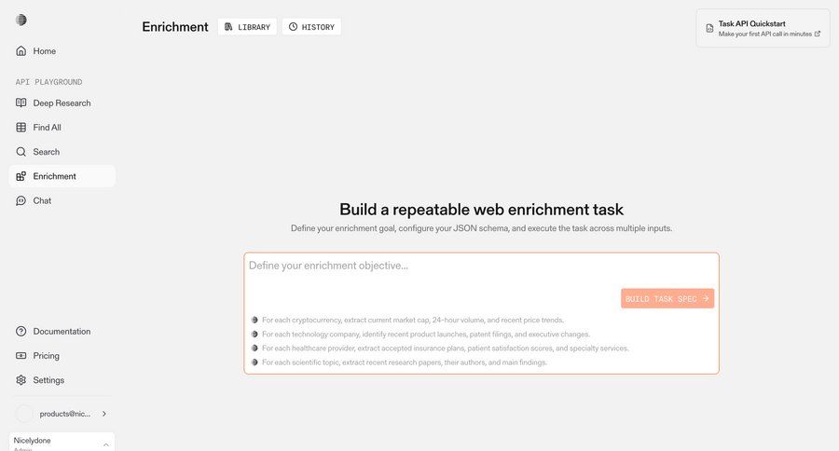Viewport: 839px width, 451px height.
Task: Open the Nicelydone workspace switcher
Action: [x=62, y=442]
